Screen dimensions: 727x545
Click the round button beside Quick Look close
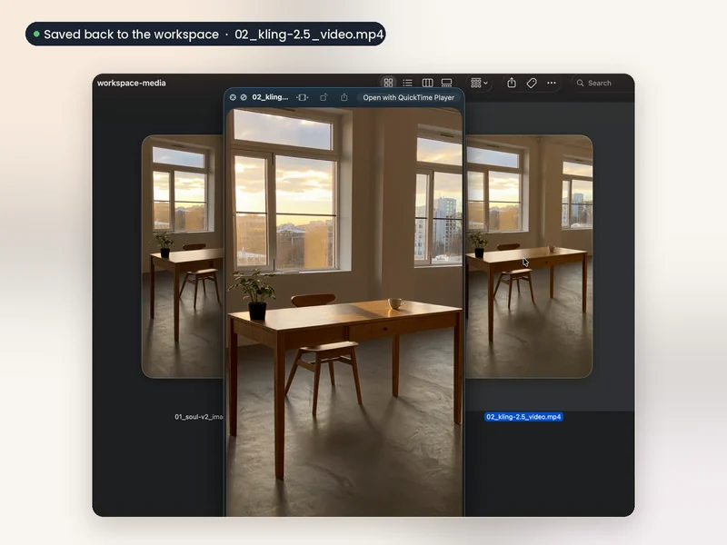(244, 97)
